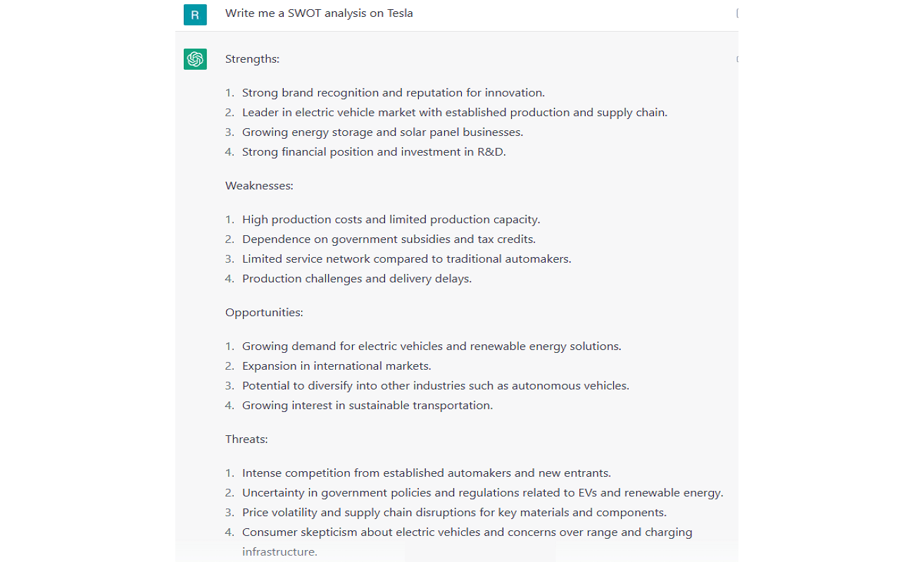Click the cropped edit icon beside the prompt
The width and height of the screenshot is (899, 562).
tap(736, 13)
